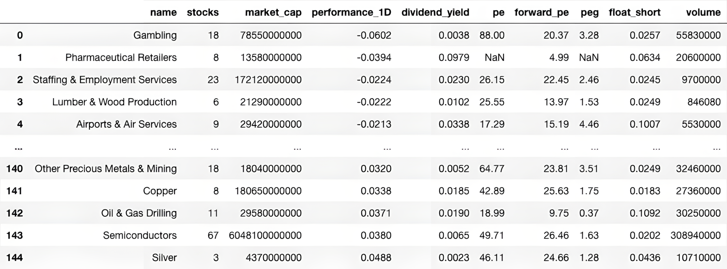Click forward_pe value 9.75
The width and height of the screenshot is (727, 269).
[559, 213]
